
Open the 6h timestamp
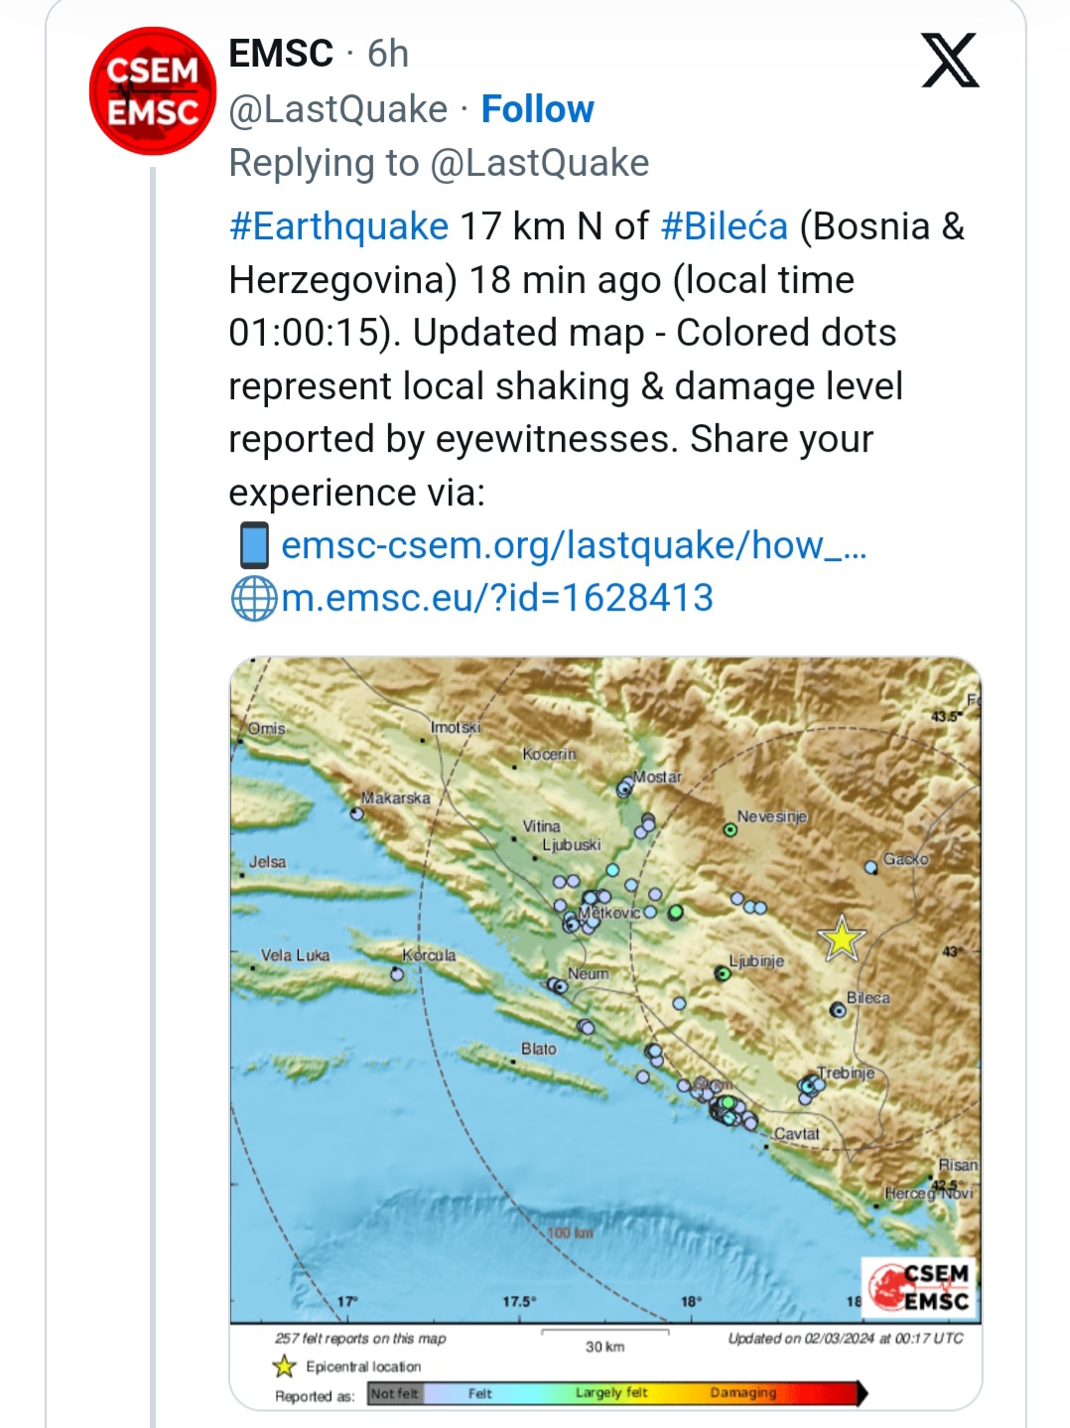[388, 54]
